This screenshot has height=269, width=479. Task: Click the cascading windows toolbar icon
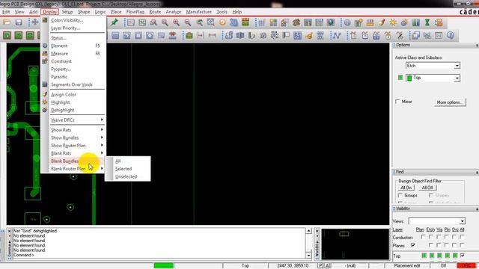click(415, 35)
